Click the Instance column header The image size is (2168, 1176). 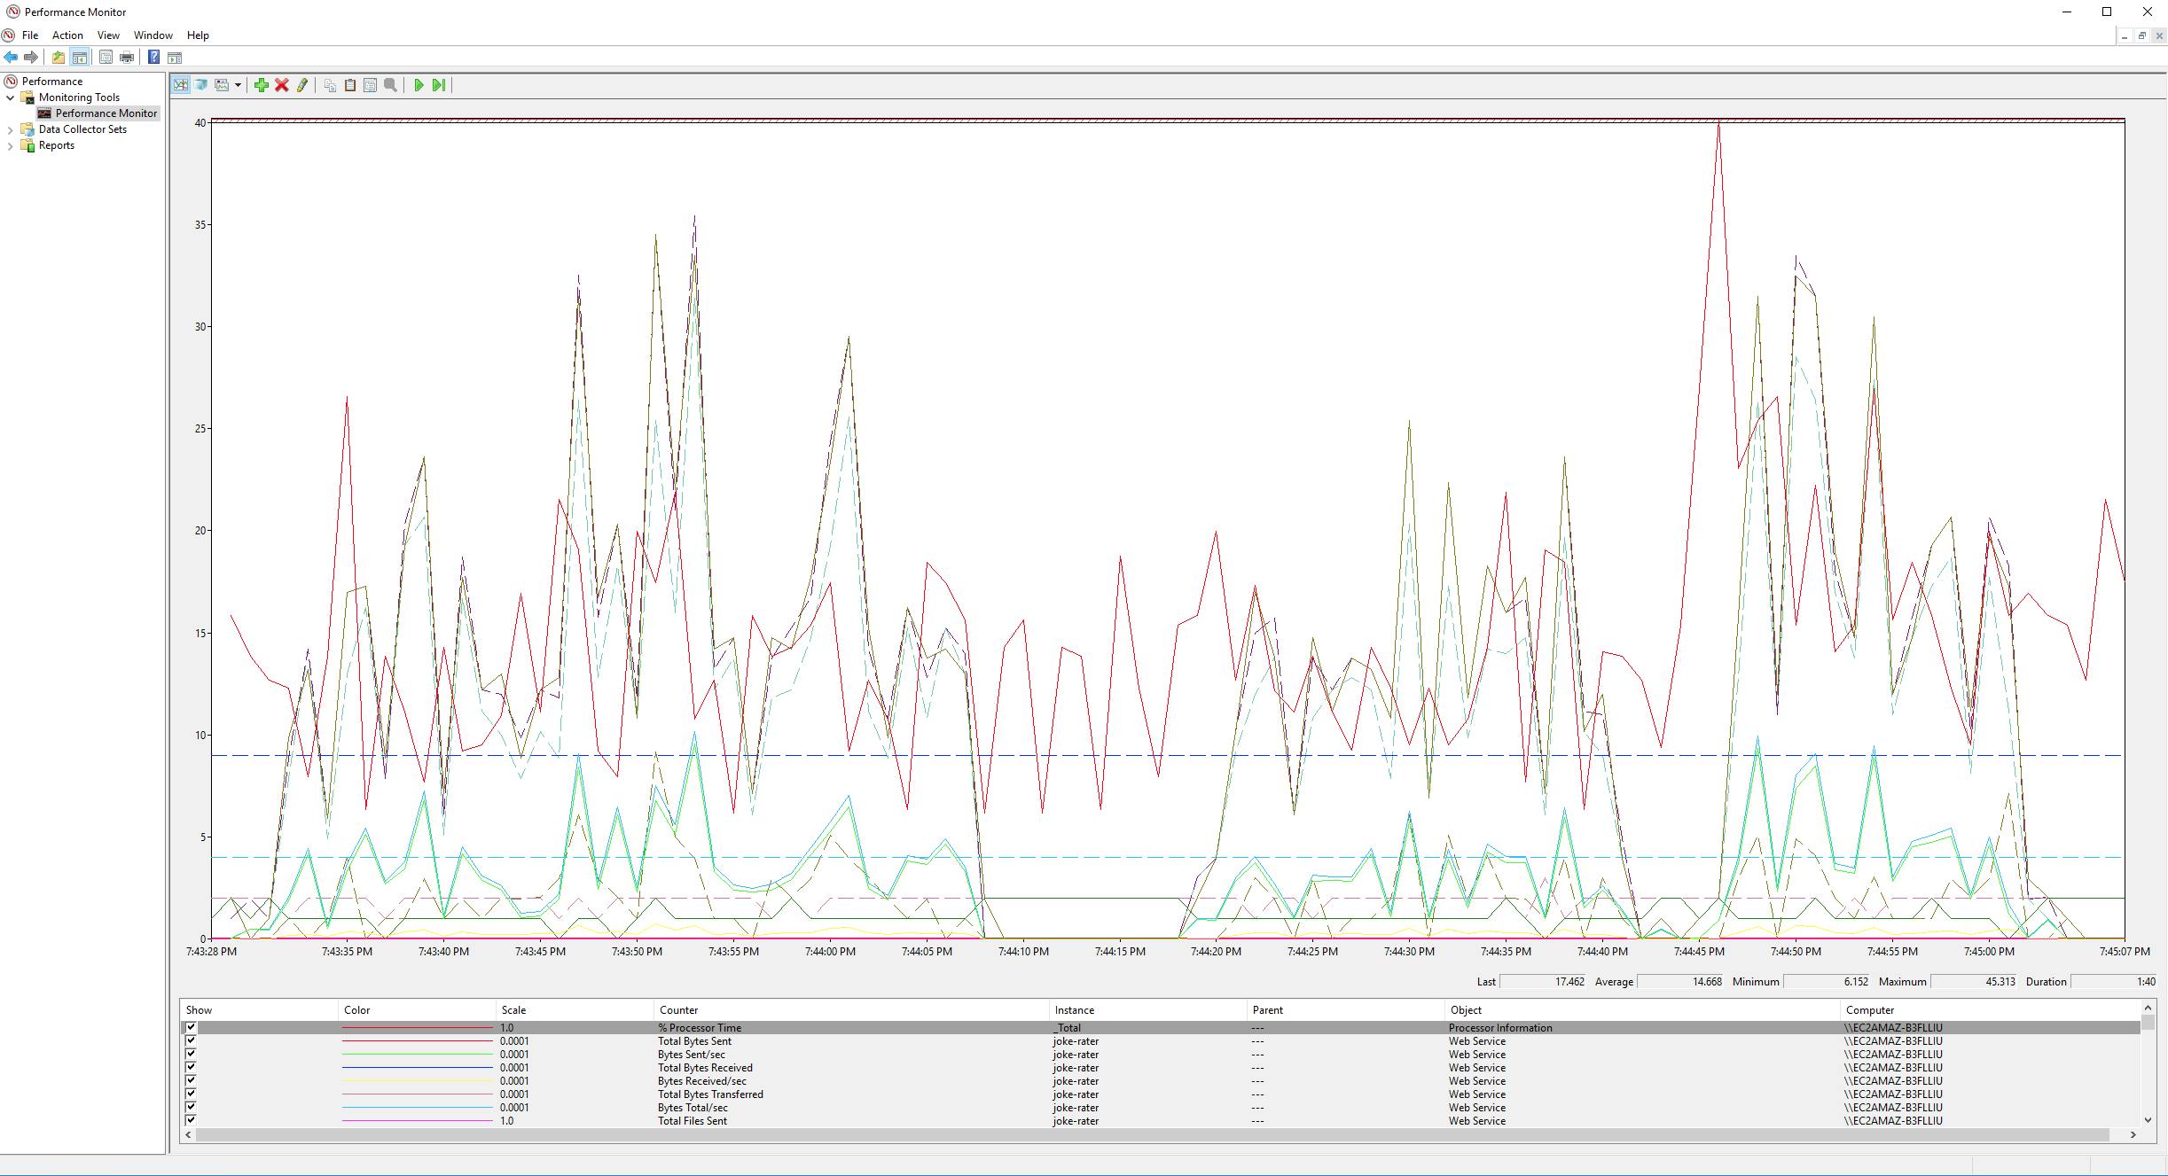point(1074,1010)
